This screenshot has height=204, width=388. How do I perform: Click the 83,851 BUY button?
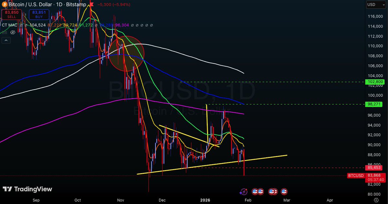(x=39, y=15)
